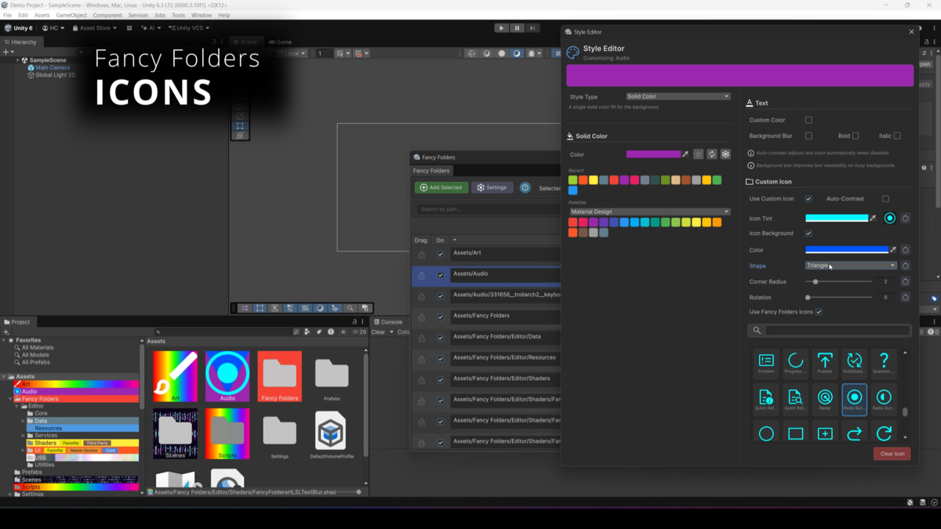This screenshot has width=941, height=529.
Task: Click Clear in the Console panel
Action: [378, 332]
